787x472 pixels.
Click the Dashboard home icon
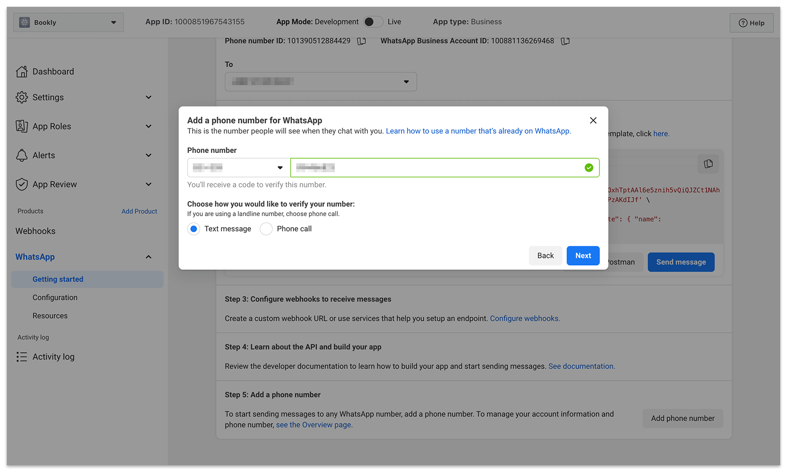[22, 72]
